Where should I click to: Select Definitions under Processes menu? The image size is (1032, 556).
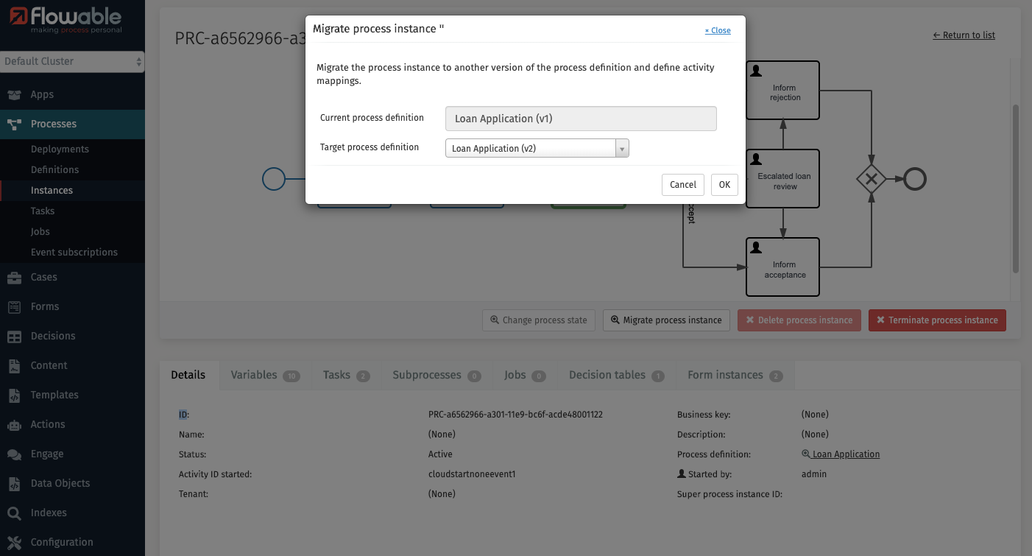coord(54,170)
